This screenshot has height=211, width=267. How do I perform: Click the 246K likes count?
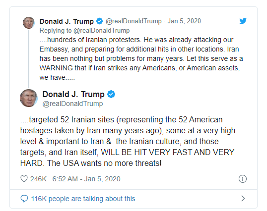[x=39, y=179]
